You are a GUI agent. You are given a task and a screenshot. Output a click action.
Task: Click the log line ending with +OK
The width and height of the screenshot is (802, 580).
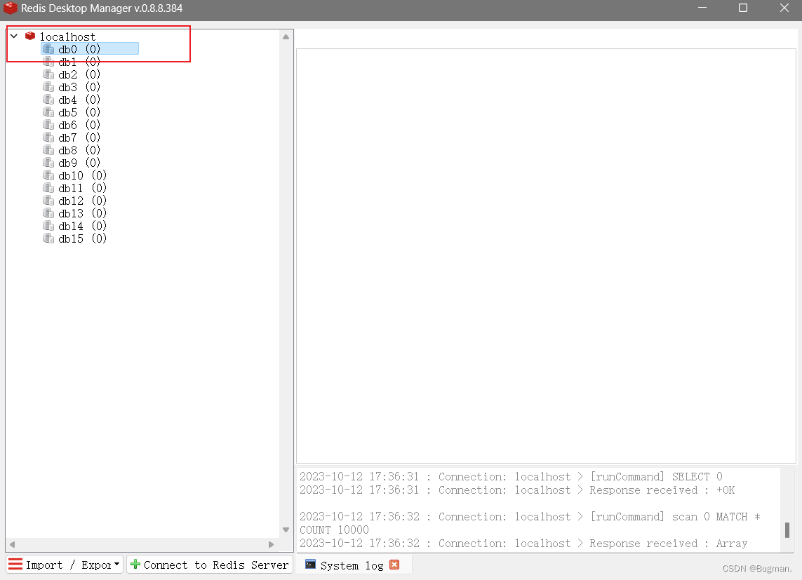pos(518,490)
